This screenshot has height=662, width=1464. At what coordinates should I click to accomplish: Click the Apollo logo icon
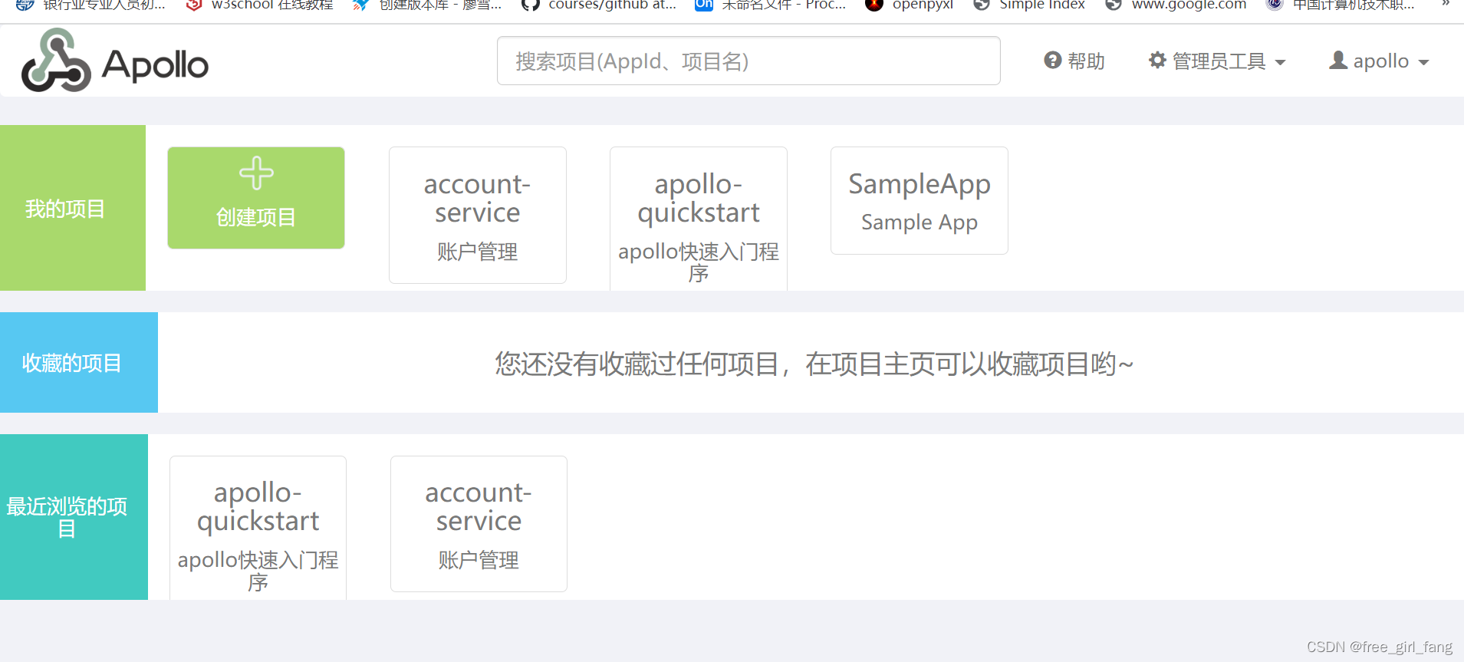tap(56, 61)
